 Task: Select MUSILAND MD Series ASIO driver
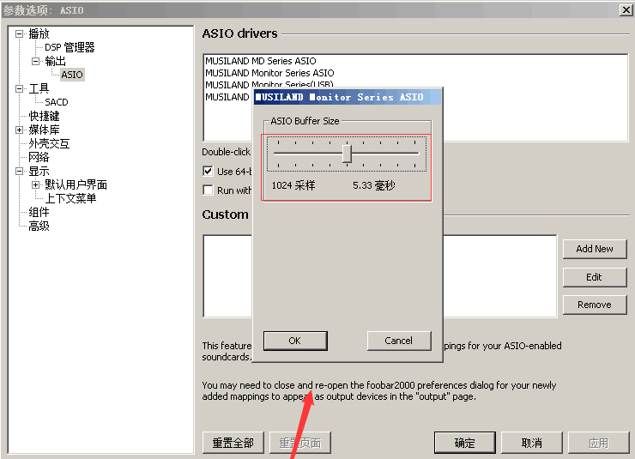pyautogui.click(x=260, y=61)
